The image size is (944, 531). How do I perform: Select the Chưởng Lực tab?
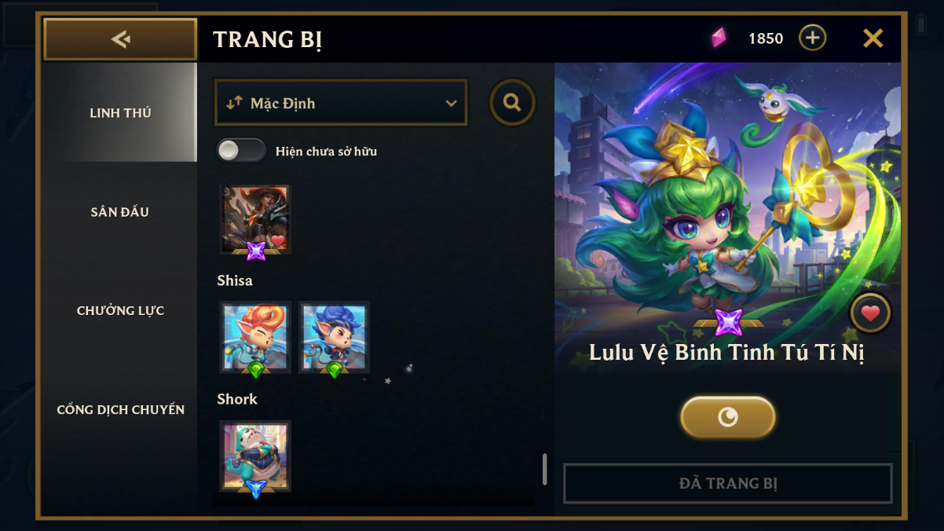[120, 310]
